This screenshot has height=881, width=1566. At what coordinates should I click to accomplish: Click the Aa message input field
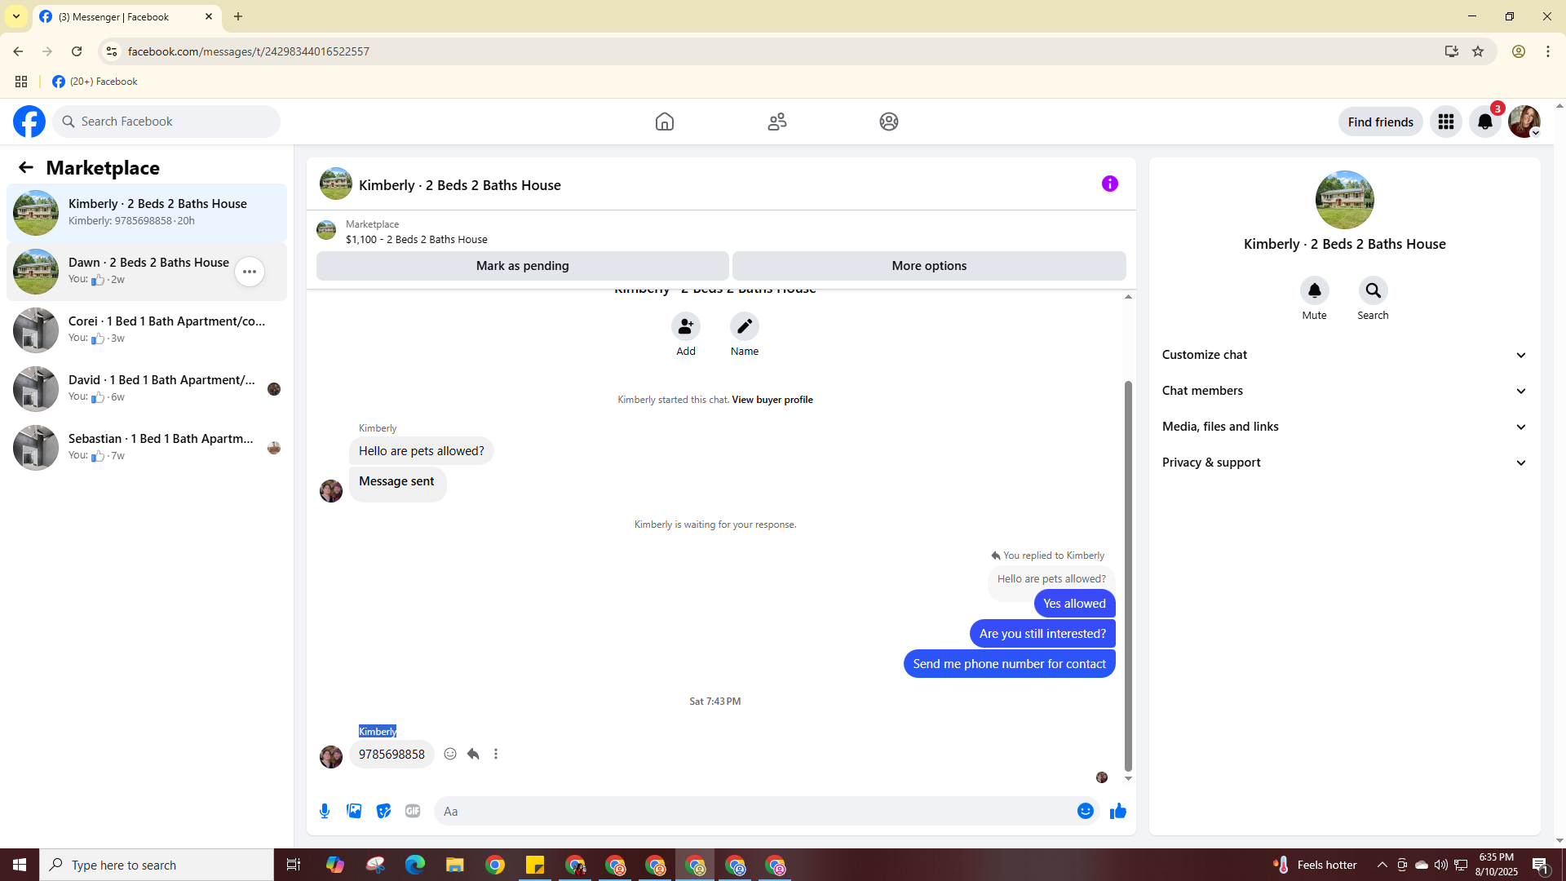750,811
